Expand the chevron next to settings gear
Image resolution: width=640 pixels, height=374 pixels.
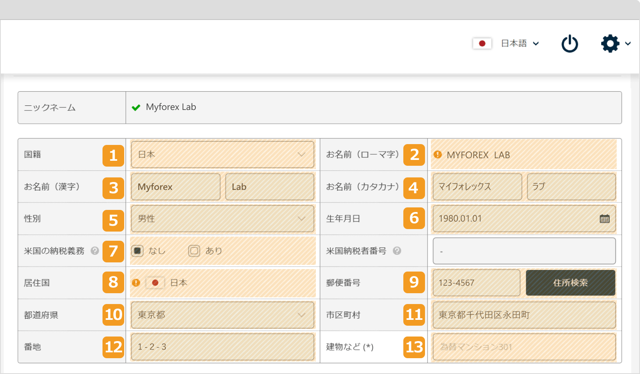coord(627,43)
